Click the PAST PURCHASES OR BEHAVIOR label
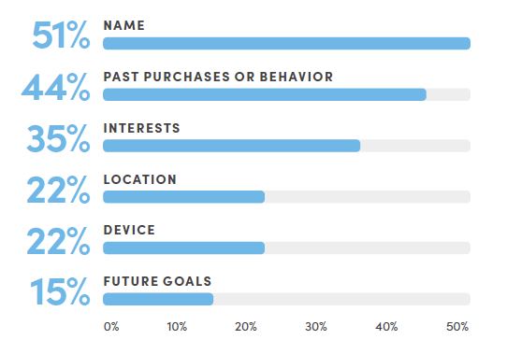The width and height of the screenshot is (507, 354). (218, 77)
